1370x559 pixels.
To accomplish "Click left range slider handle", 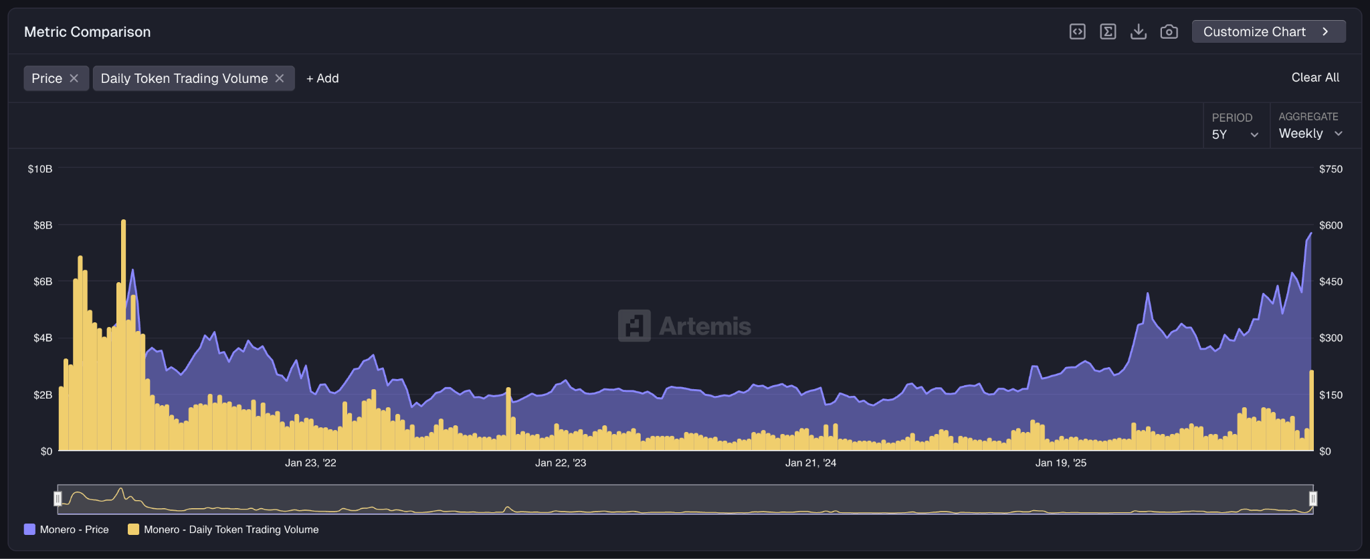I will (x=58, y=499).
